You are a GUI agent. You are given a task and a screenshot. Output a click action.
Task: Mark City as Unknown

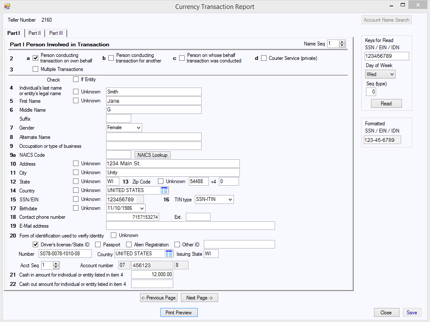pos(76,172)
